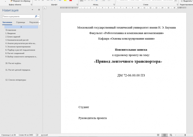
Task: Click the word count 'Слово 44 из 3493'
Action: click(x=26, y=135)
